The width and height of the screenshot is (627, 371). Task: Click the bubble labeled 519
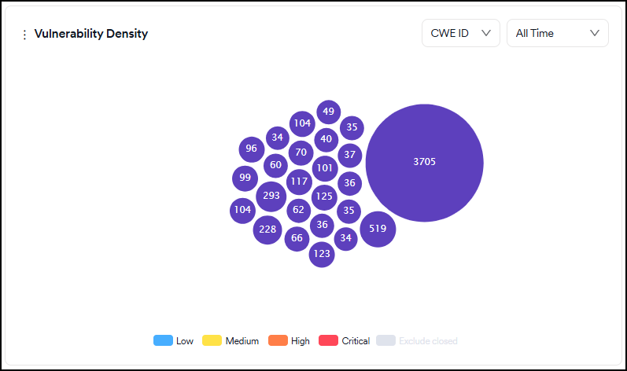(x=378, y=229)
